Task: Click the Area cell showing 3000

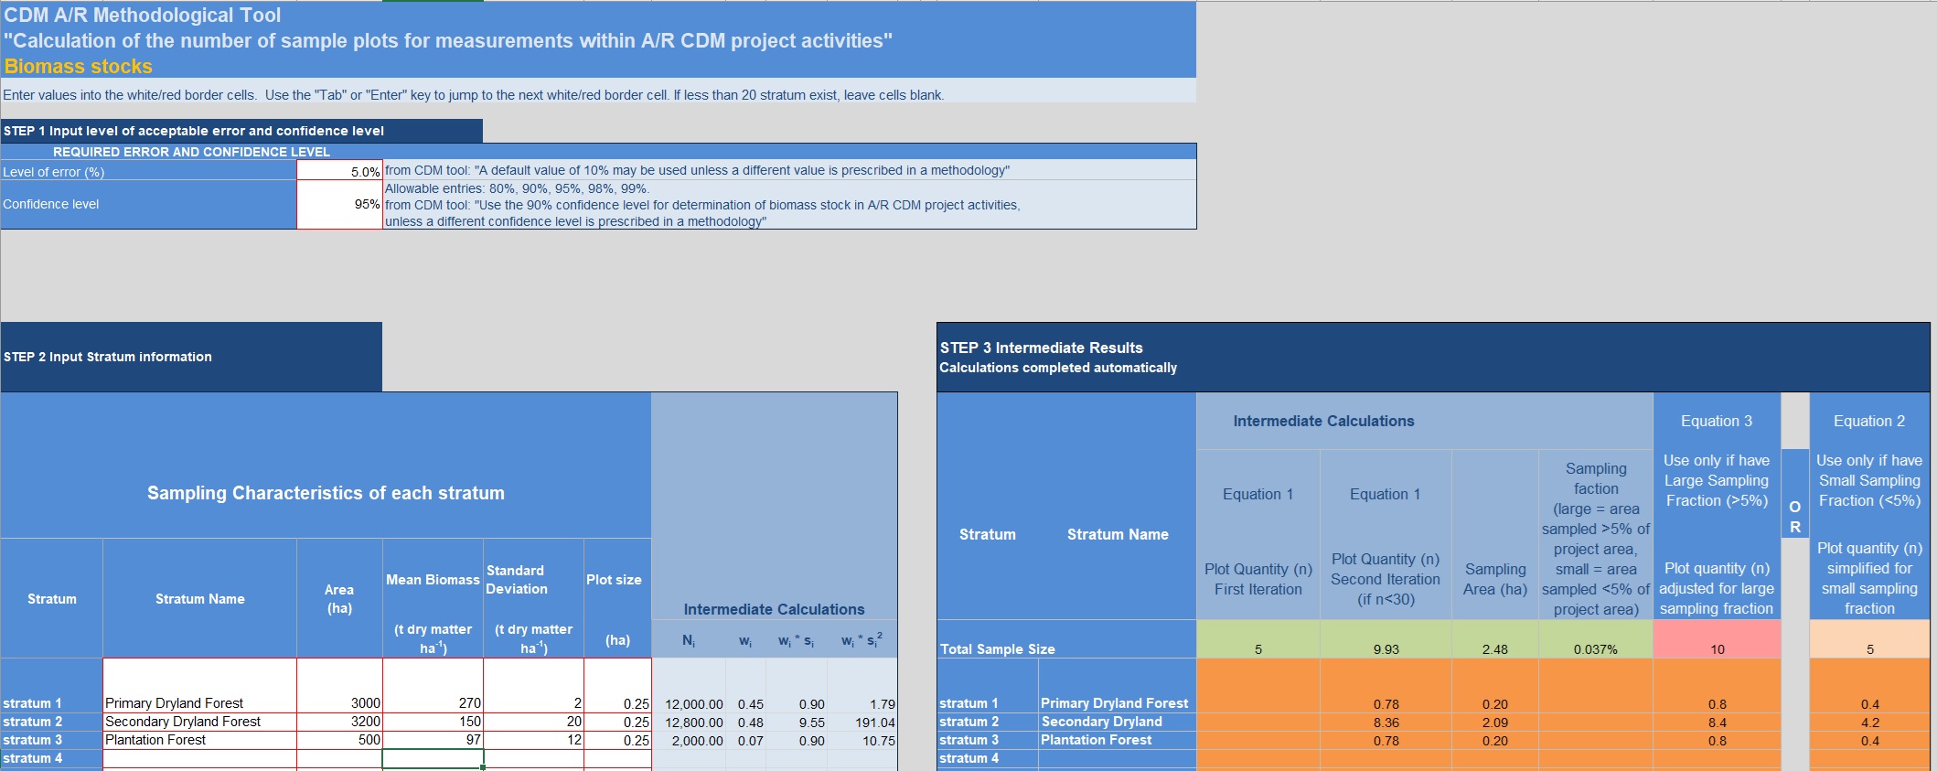Action: click(339, 702)
